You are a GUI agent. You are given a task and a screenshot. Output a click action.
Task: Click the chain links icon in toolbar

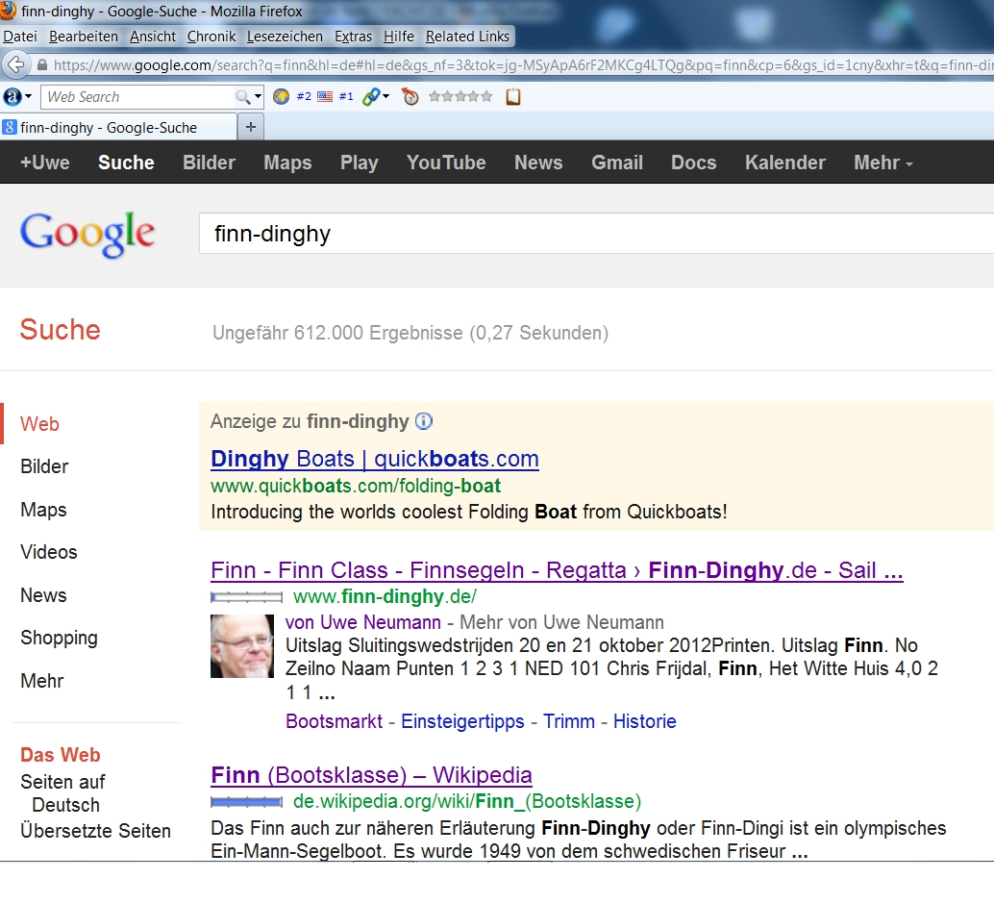[371, 96]
